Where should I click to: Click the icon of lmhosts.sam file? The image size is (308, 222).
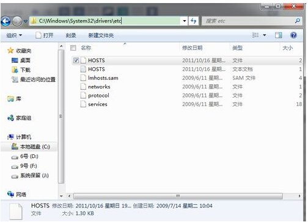pyautogui.click(x=83, y=78)
